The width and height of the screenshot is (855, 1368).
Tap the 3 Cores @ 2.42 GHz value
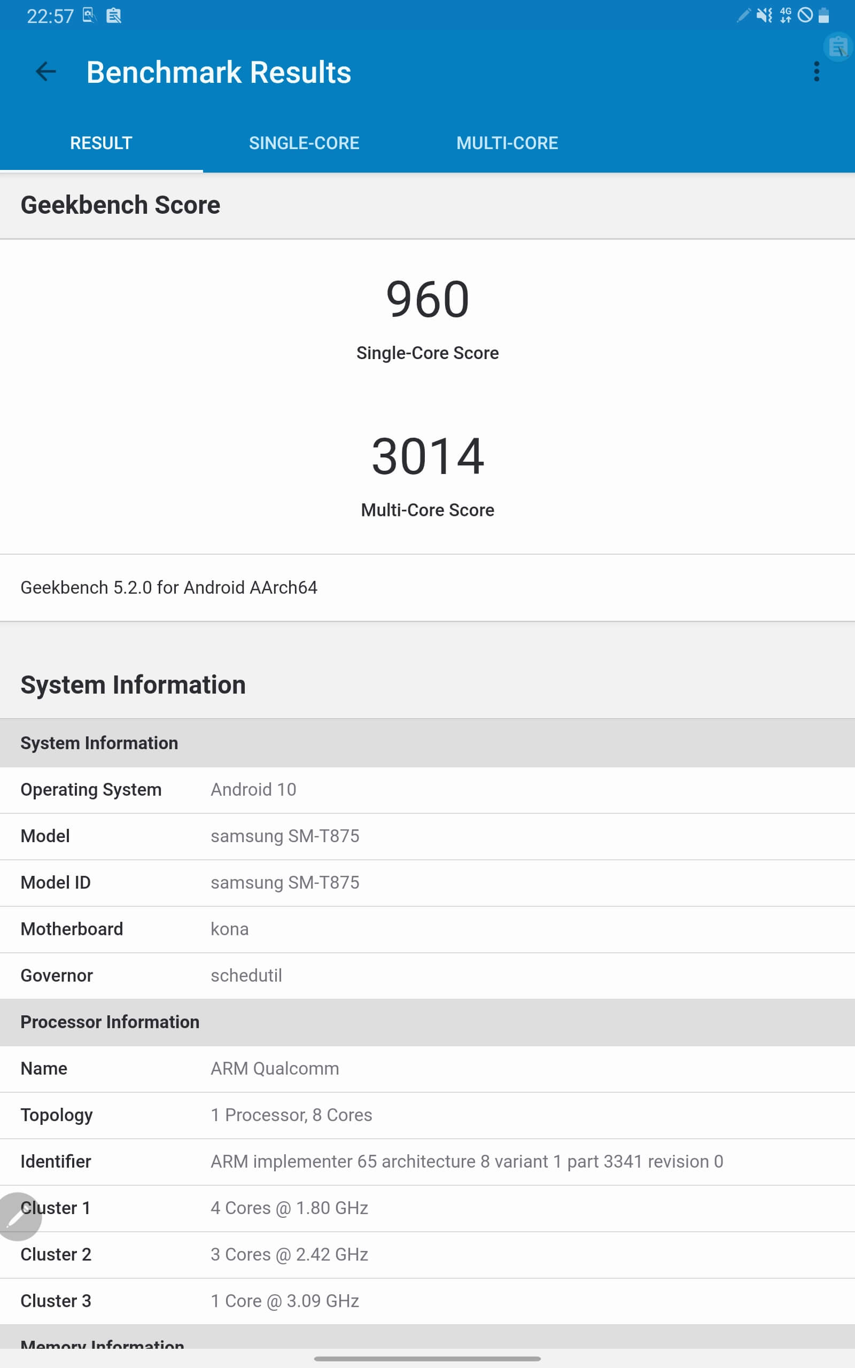point(290,1254)
